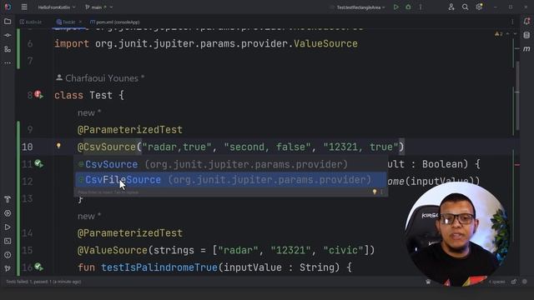Image resolution: width=534 pixels, height=300 pixels.
Task: Open the Commit tool window
Action: 8,35
